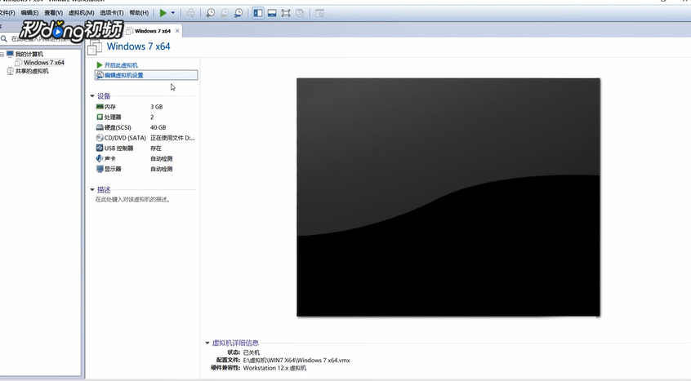Click the 已关机 status text
The width and height of the screenshot is (691, 381).
[252, 352]
